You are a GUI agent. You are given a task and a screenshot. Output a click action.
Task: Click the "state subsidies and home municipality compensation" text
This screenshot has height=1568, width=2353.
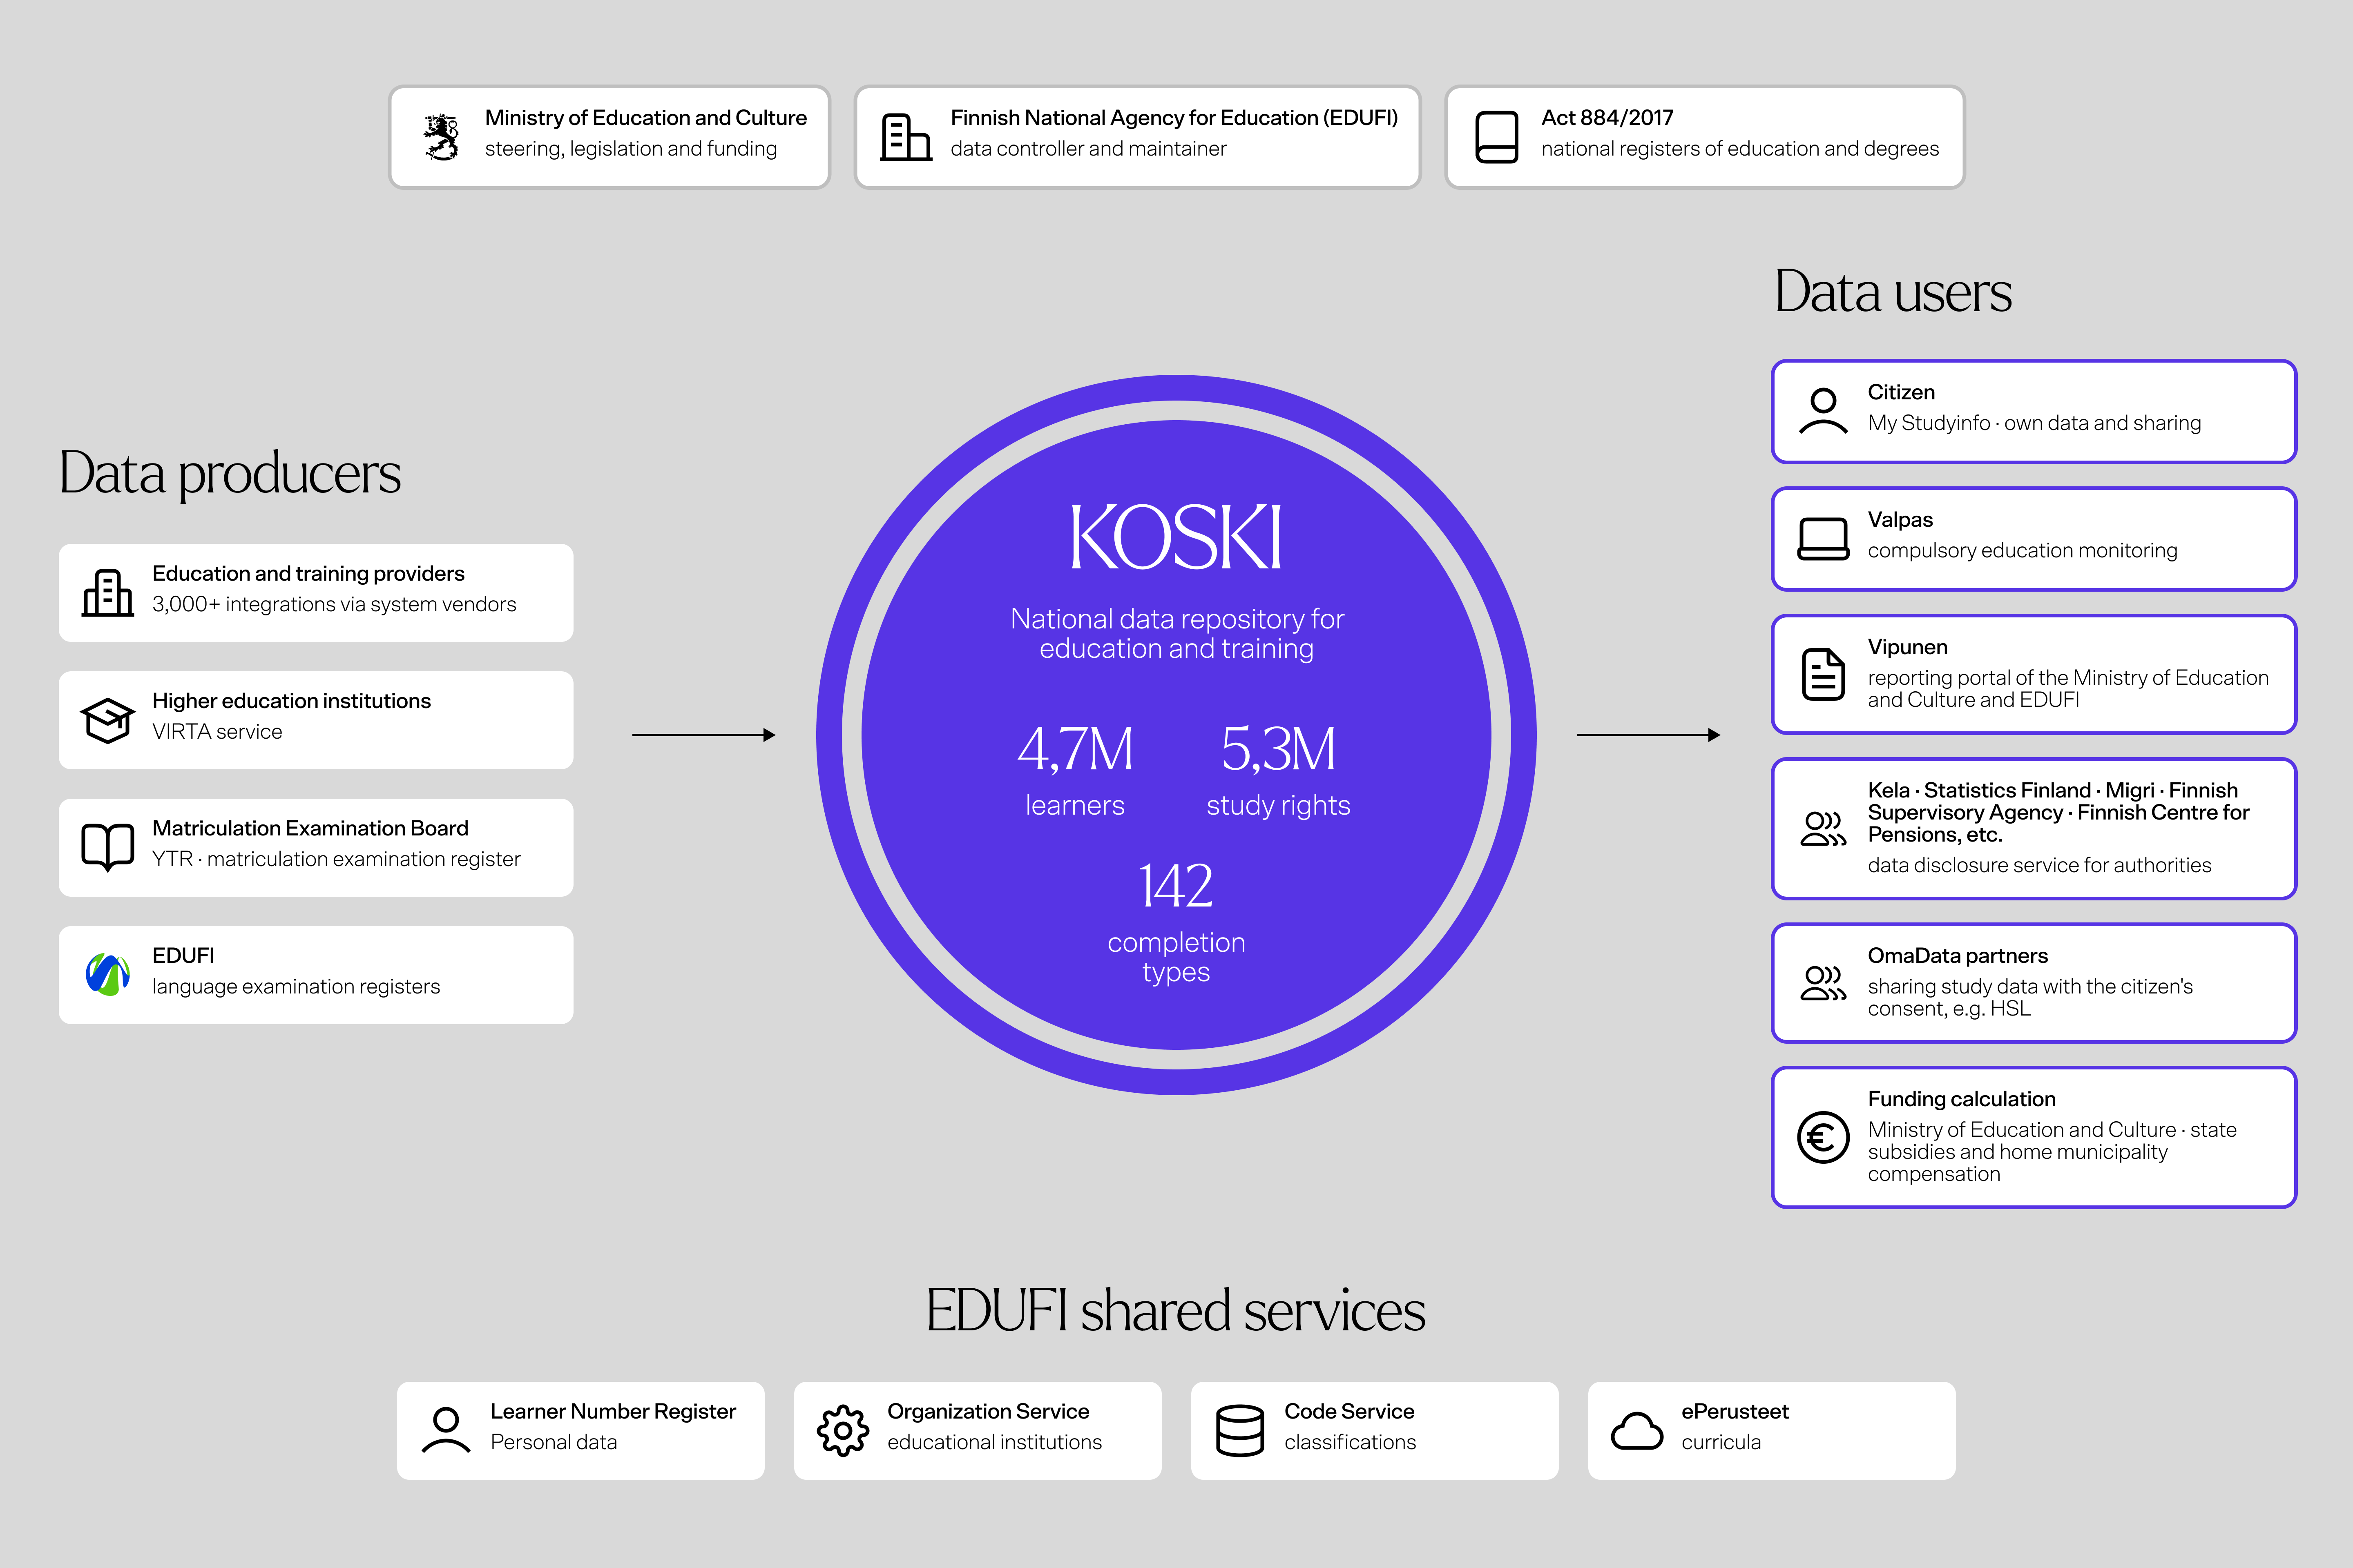click(2052, 1152)
